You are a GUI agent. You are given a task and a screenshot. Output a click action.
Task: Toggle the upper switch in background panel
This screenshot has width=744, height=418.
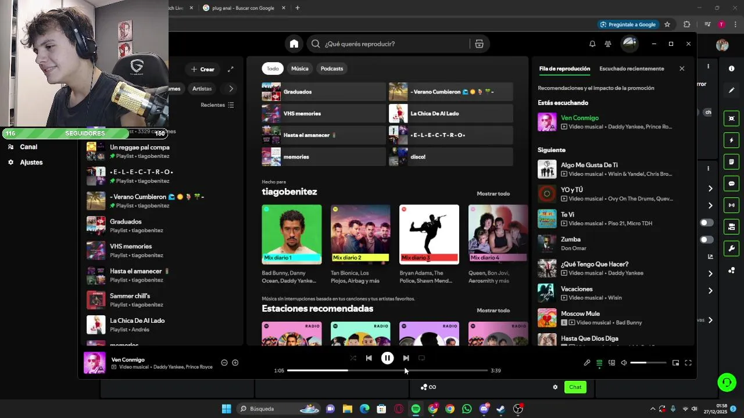(x=707, y=222)
